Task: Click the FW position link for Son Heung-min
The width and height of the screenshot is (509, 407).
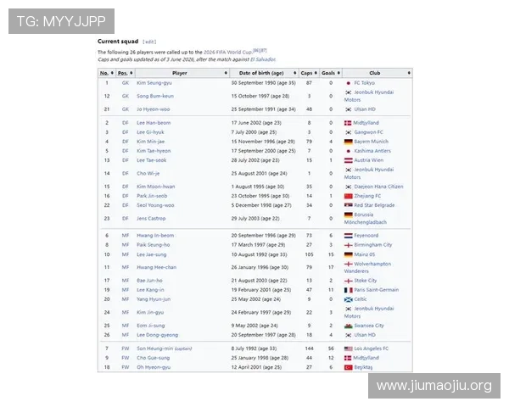Action: pyautogui.click(x=126, y=348)
